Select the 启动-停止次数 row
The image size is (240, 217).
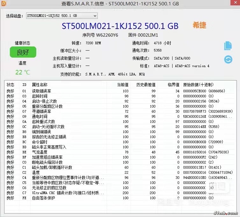[x=120, y=101]
